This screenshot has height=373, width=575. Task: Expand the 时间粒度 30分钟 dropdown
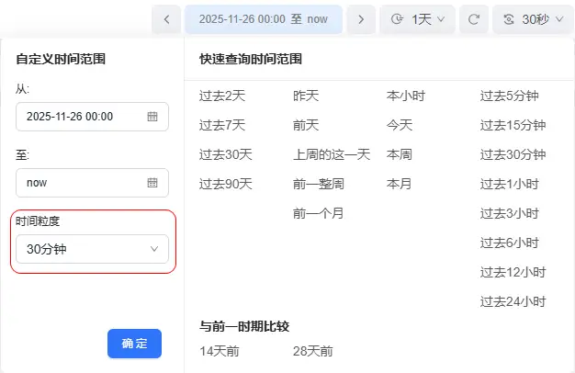coord(92,249)
